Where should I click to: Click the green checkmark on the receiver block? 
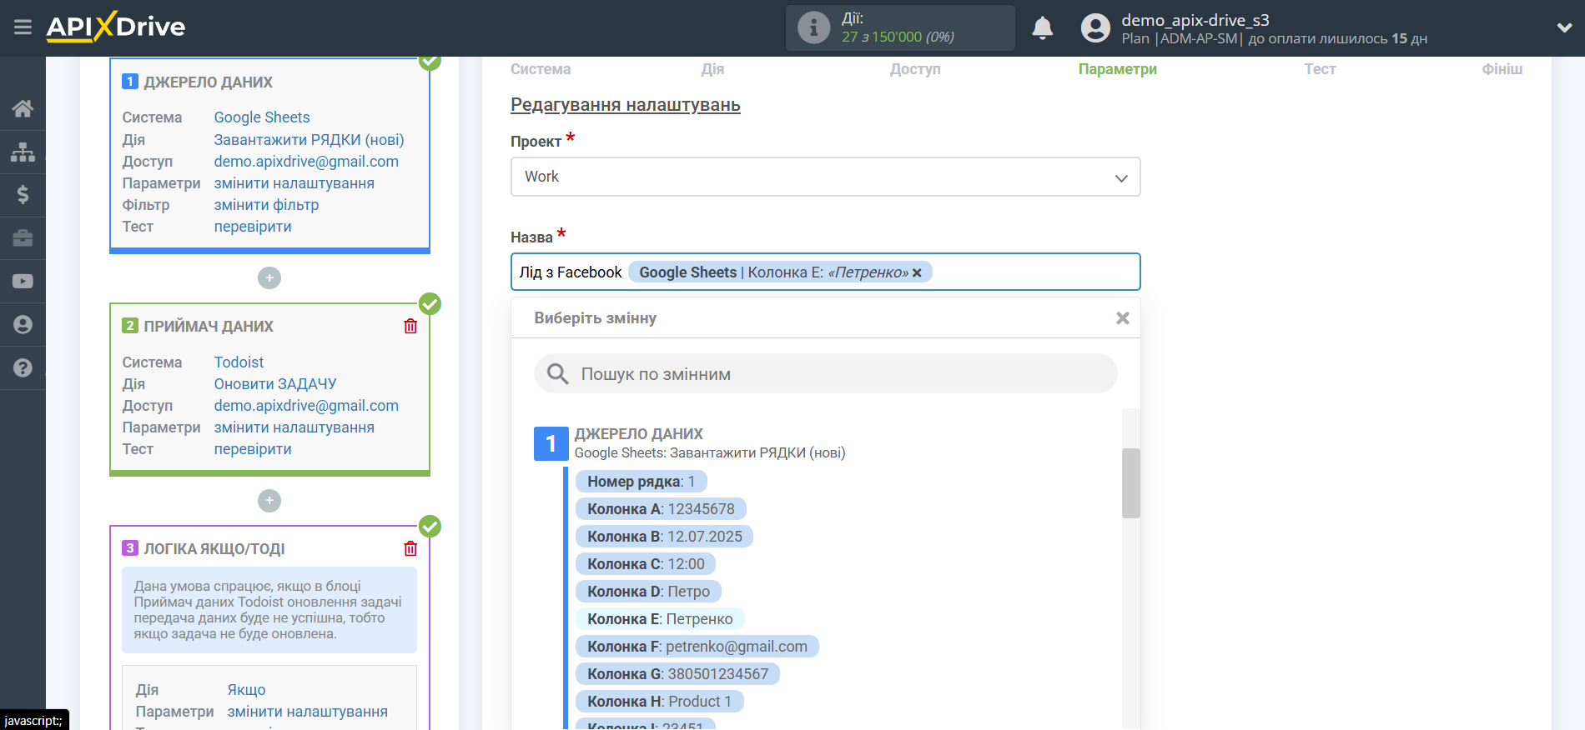(430, 303)
